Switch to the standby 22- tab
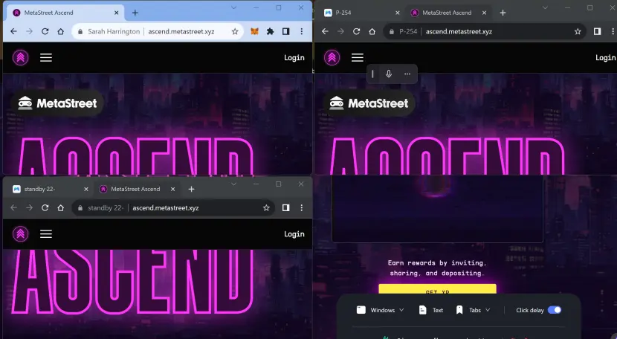This screenshot has height=339, width=617. tap(49, 189)
